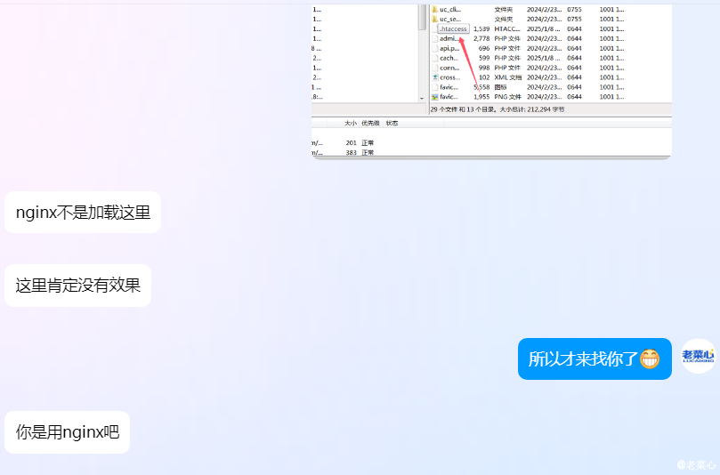Click the 优先级 column header in the screenshot
Viewport: 720px width, 475px height.
[370, 123]
